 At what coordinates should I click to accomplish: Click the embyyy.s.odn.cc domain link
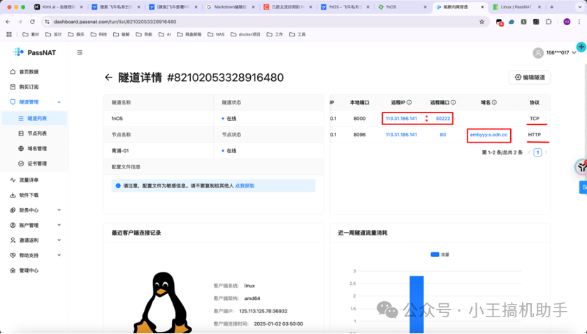tap(489, 134)
